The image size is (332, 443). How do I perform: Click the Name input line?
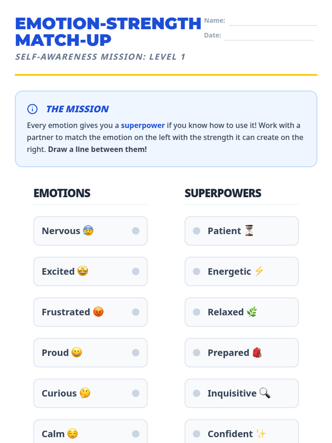(273, 22)
